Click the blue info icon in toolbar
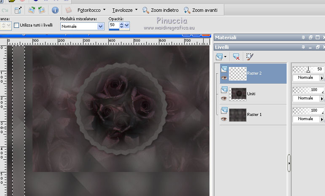 tap(55, 10)
